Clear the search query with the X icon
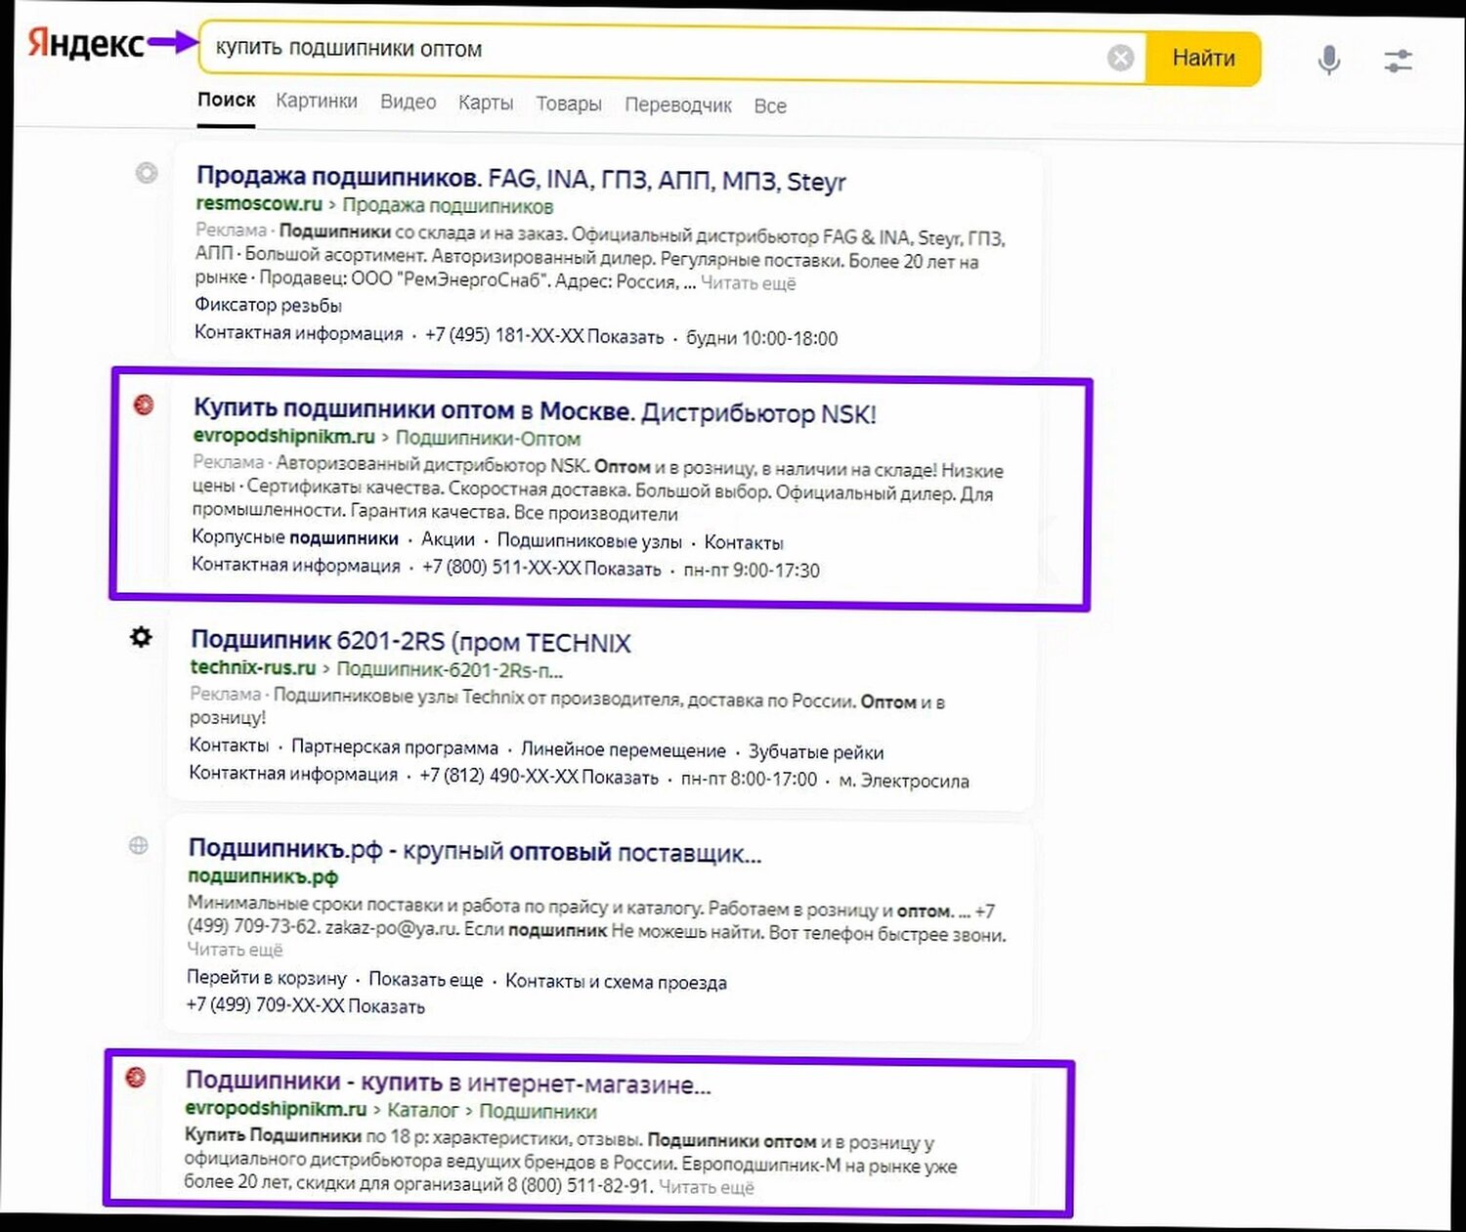 click(x=1121, y=58)
